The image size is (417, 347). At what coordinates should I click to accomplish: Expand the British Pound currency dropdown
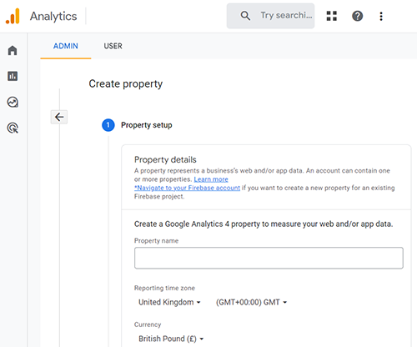(x=171, y=339)
